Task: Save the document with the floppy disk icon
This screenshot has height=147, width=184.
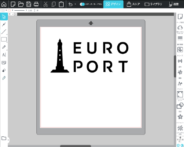Action: click(29, 4)
